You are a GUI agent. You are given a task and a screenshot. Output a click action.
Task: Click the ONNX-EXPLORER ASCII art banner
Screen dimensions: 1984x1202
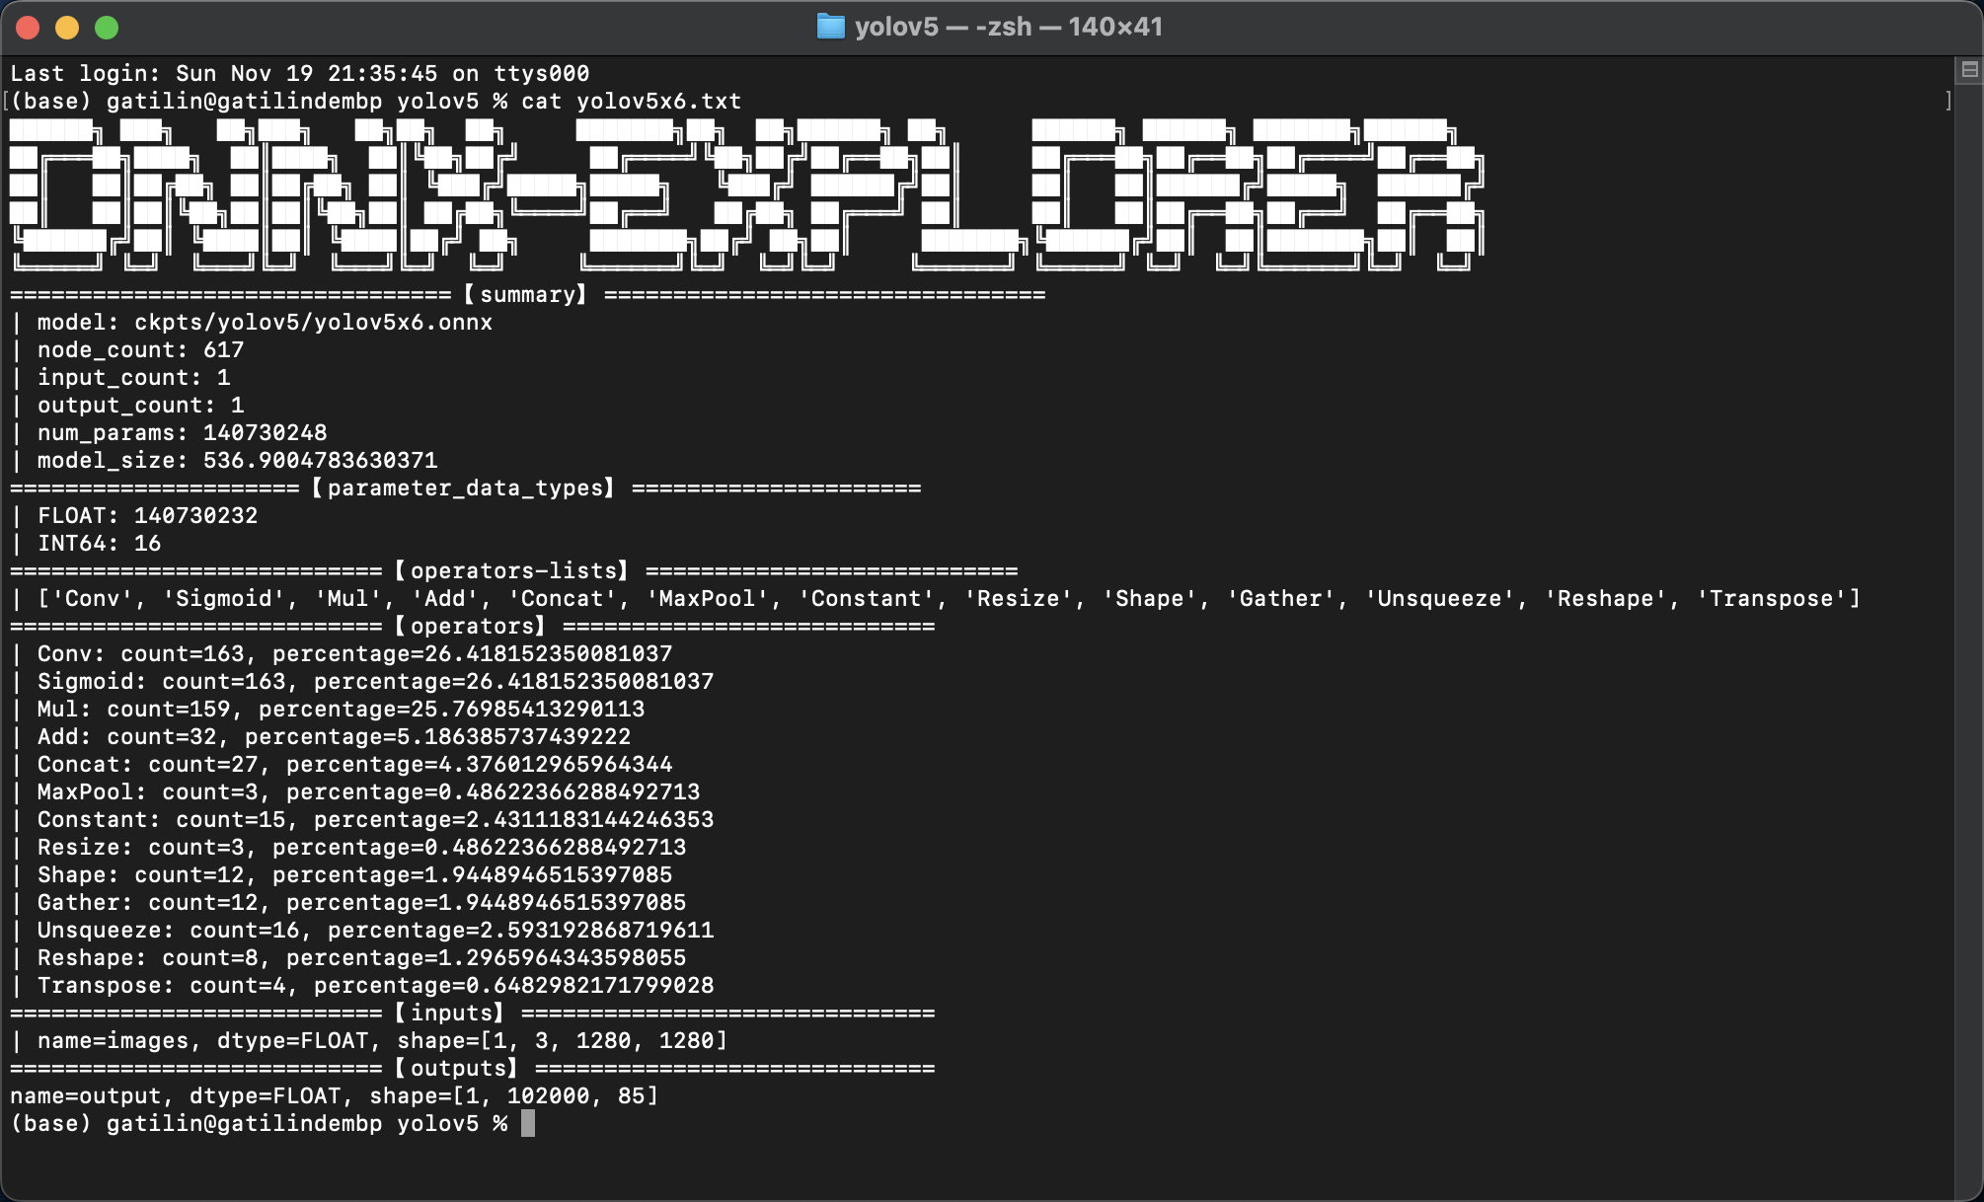740,192
